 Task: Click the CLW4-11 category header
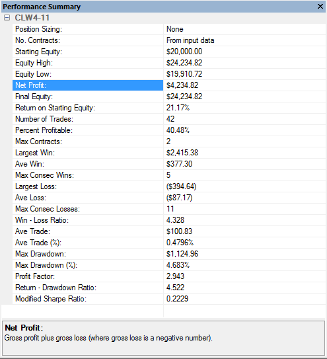point(32,18)
